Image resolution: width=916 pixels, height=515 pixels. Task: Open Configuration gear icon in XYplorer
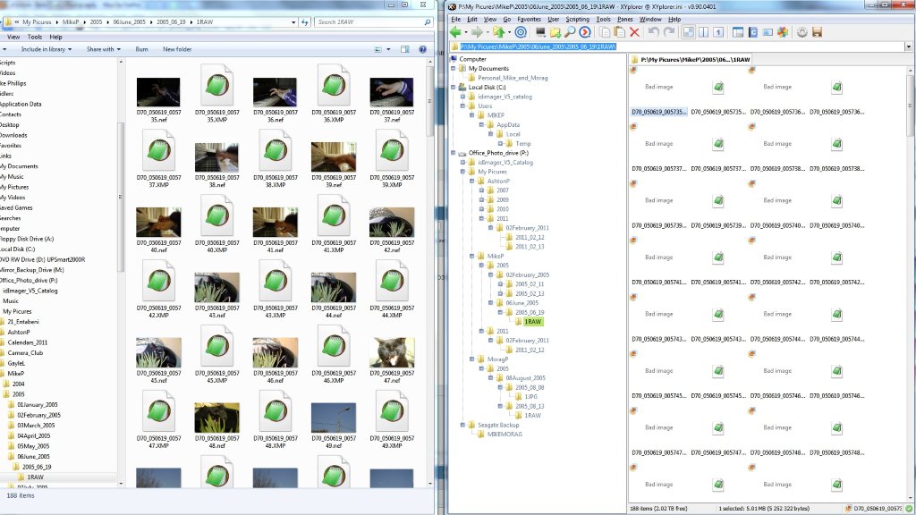tap(801, 32)
